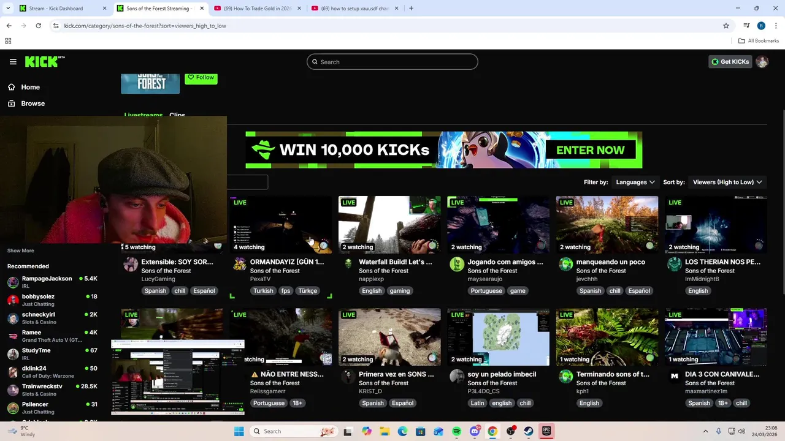Screen dimensions: 785x441
Task: Click the WIN 10,000 KICKs banner
Action: tap(444, 150)
